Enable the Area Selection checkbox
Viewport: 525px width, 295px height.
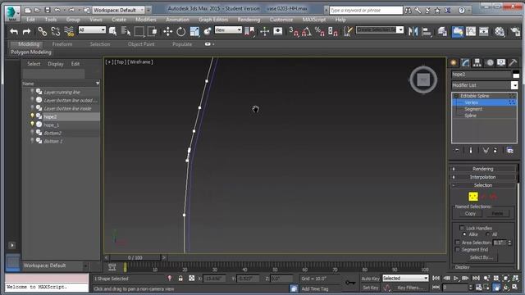tap(458, 243)
